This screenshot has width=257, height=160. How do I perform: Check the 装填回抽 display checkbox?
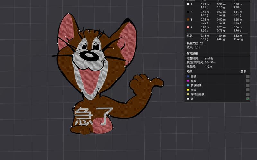(x=248, y=85)
